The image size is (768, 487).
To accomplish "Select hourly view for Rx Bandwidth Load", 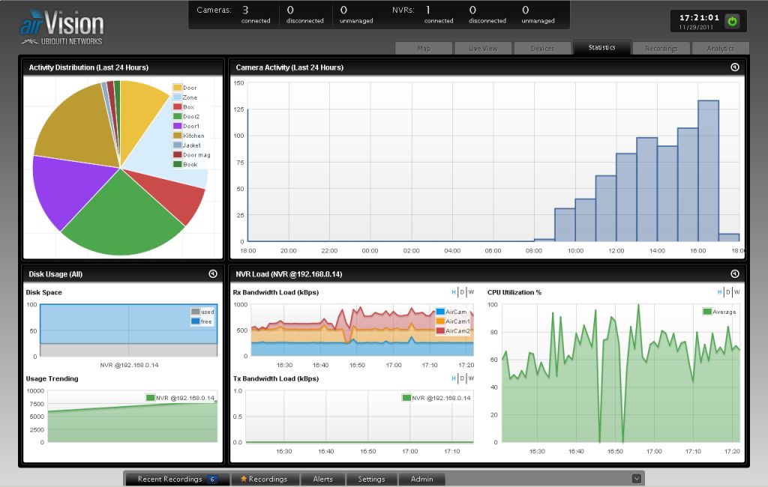I will 453,292.
